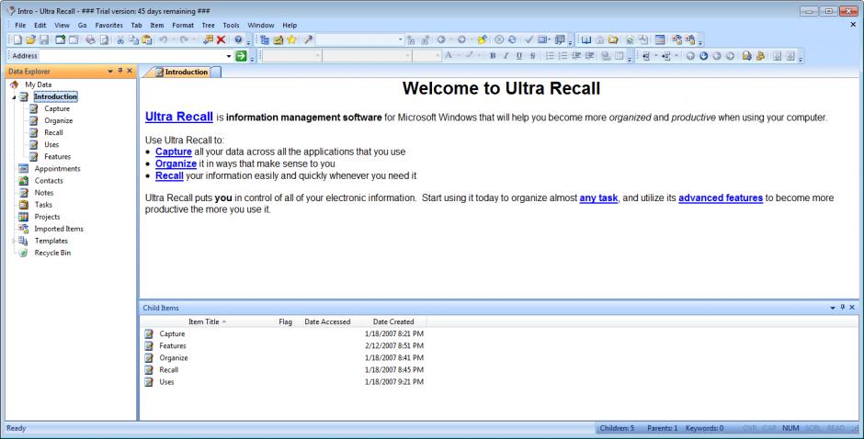This screenshot has width=864, height=439.
Task: Click the New document icon in toolbar
Action: (x=17, y=39)
